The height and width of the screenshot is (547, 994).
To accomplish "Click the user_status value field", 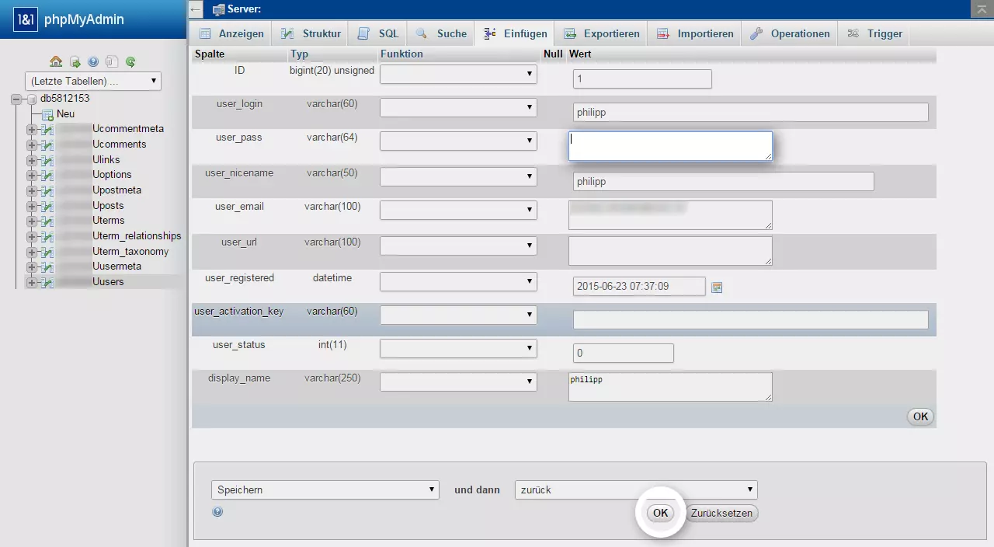I will coord(624,354).
